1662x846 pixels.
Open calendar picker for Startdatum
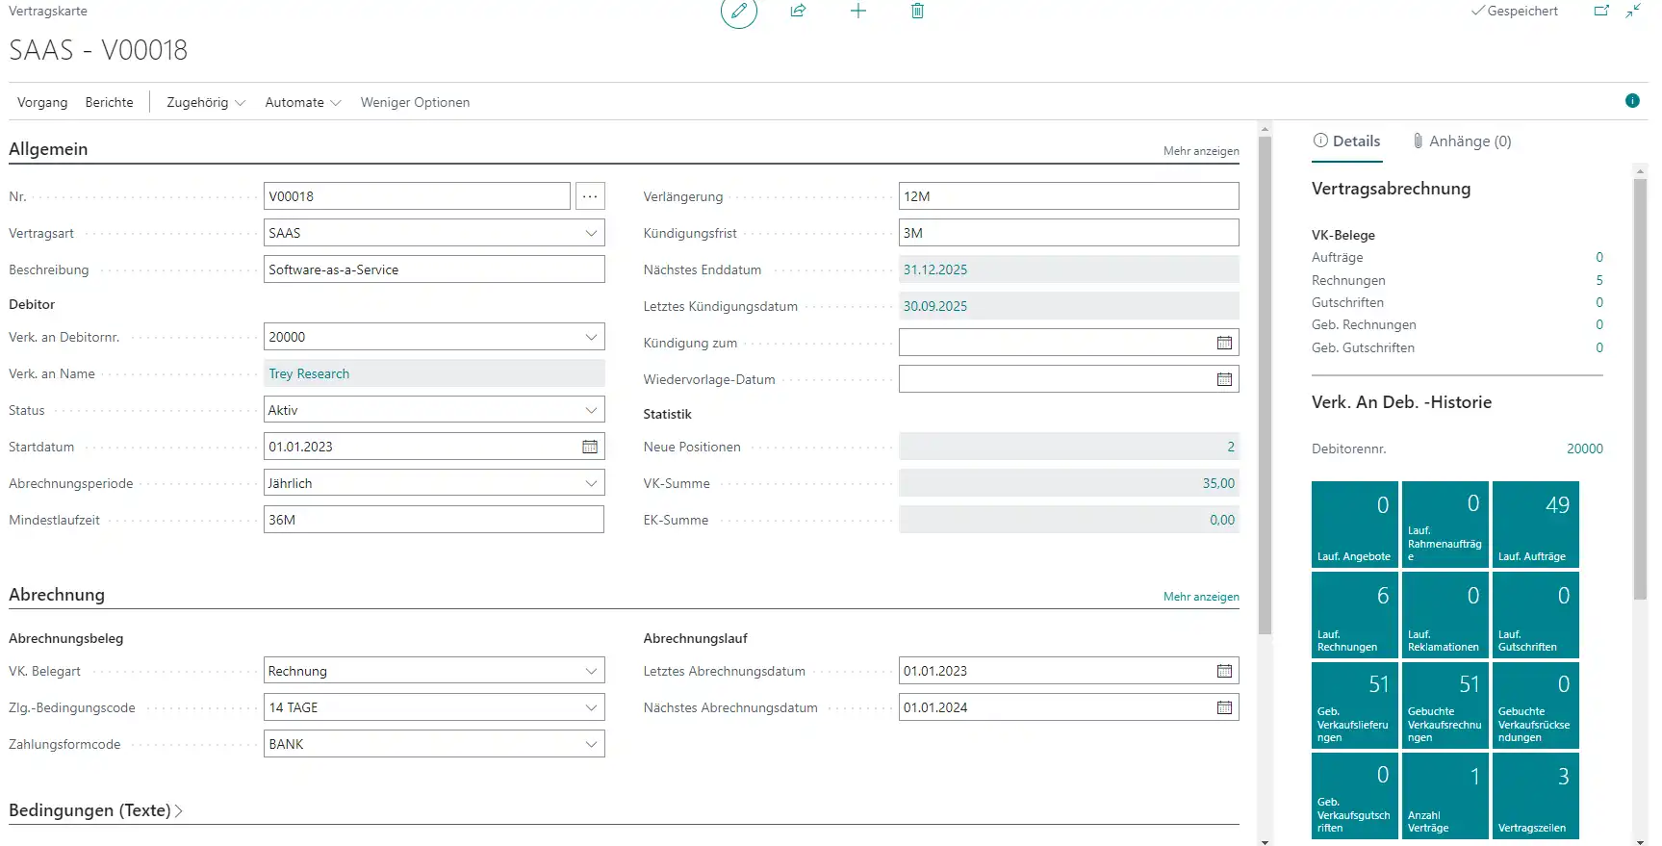pos(590,447)
